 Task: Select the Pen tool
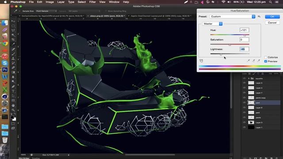(13, 87)
